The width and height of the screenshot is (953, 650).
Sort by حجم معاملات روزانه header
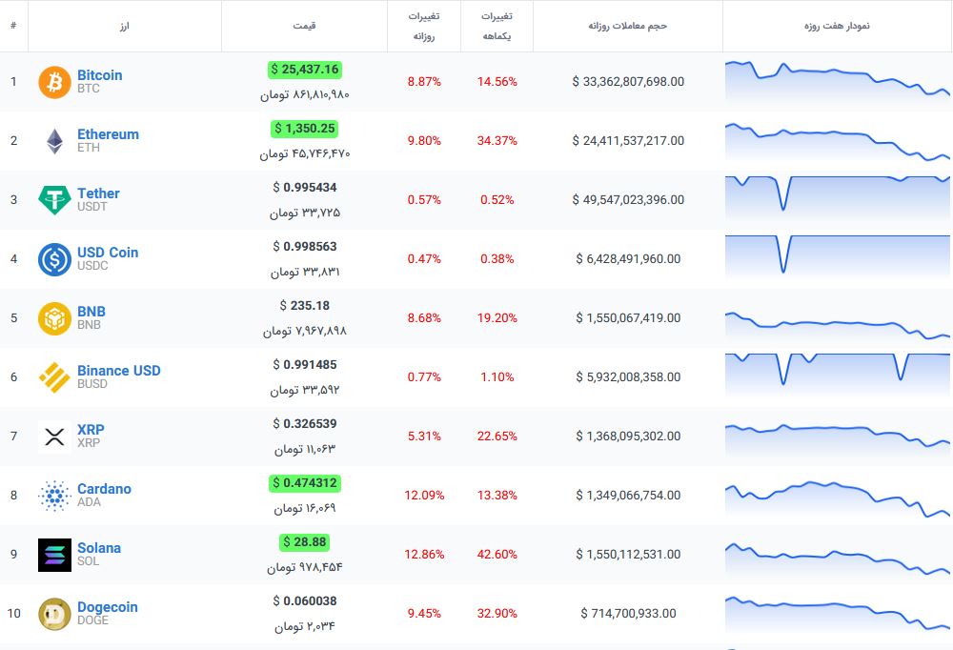[x=627, y=26]
